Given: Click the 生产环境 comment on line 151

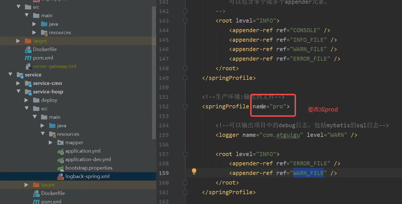Looking at the screenshot, I should [243, 97].
